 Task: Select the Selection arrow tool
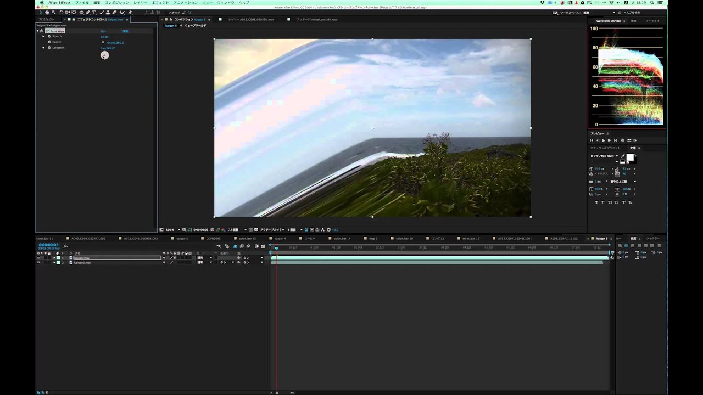click(41, 12)
